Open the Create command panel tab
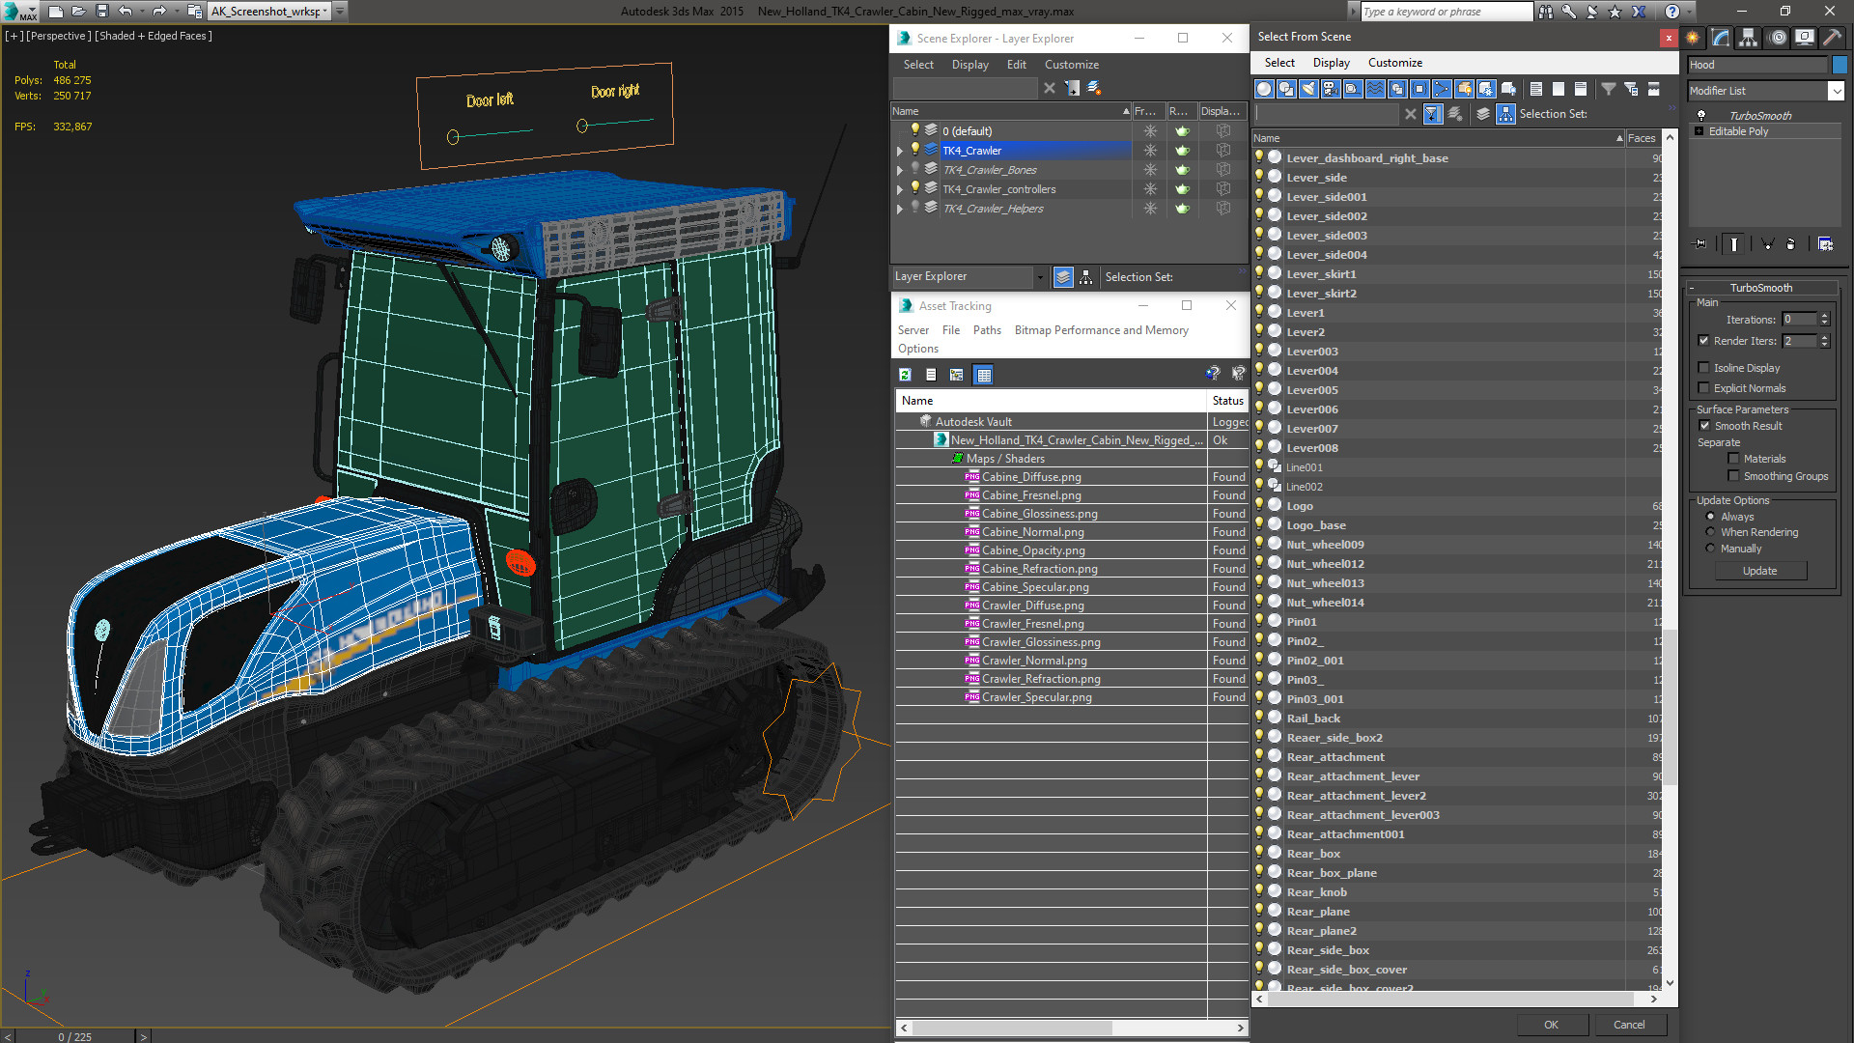The width and height of the screenshot is (1854, 1043). [x=1693, y=38]
